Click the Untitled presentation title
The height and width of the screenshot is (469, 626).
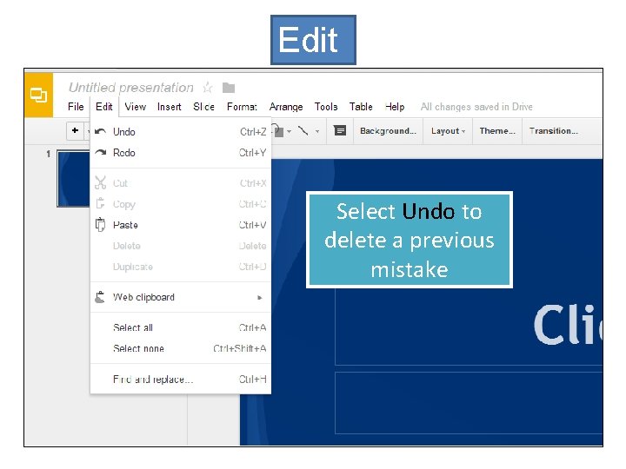point(131,88)
